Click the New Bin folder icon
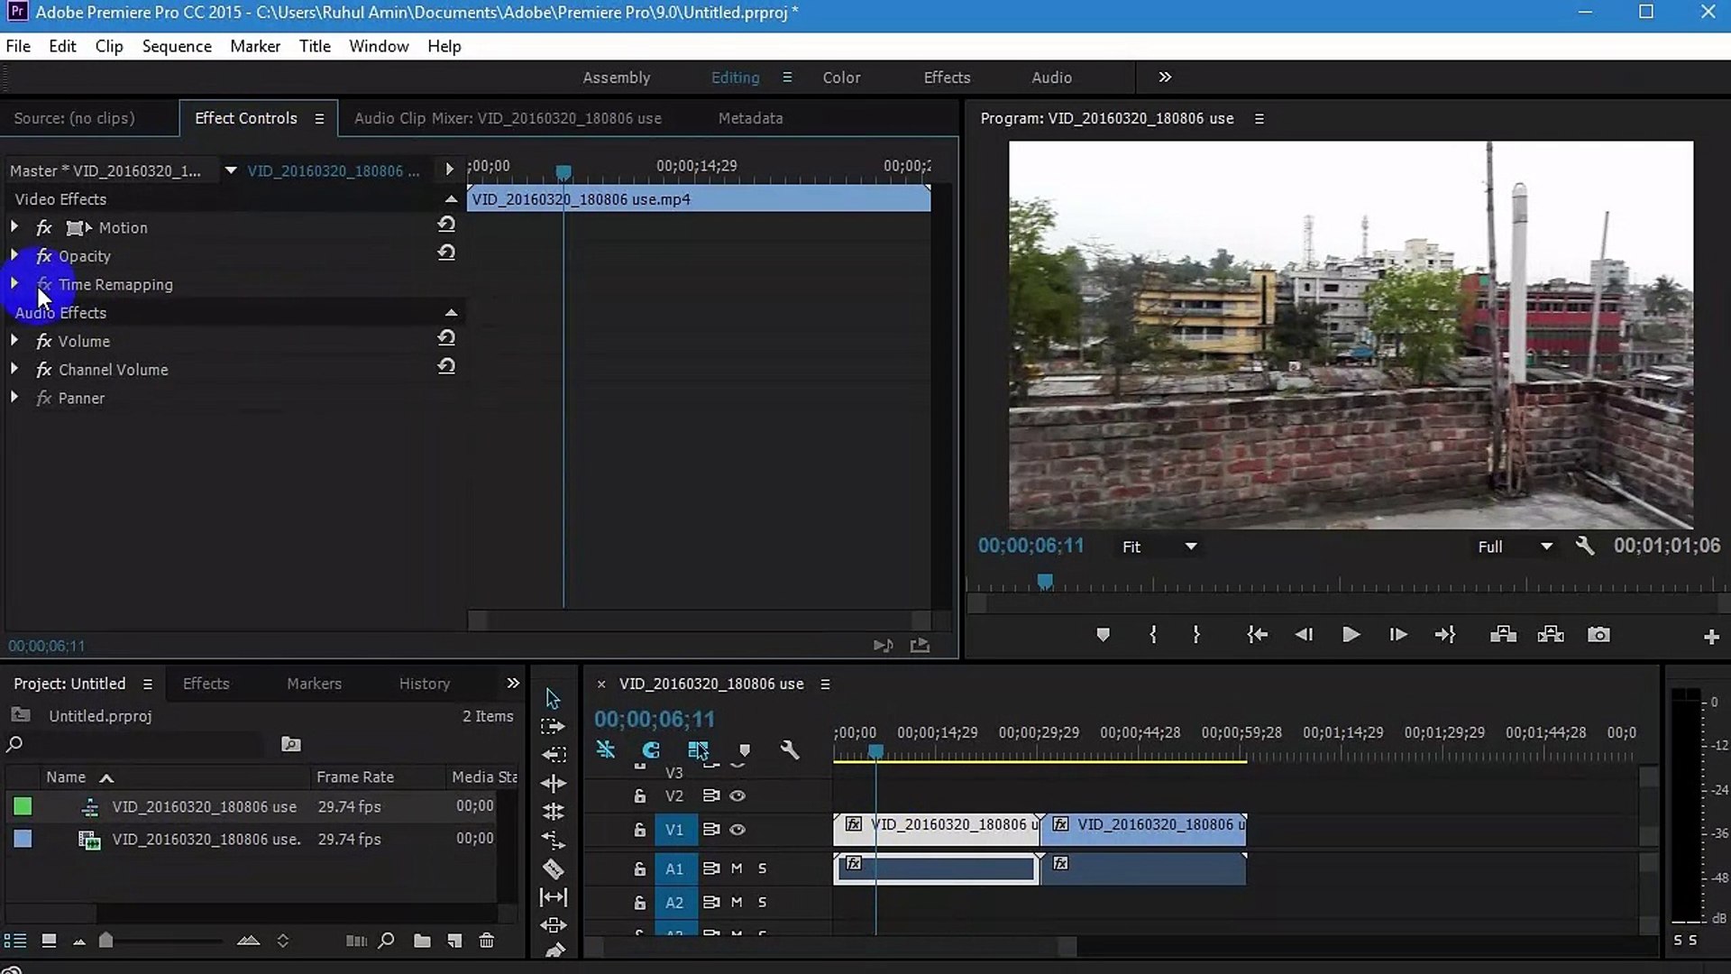This screenshot has width=1731, height=974. point(422,941)
